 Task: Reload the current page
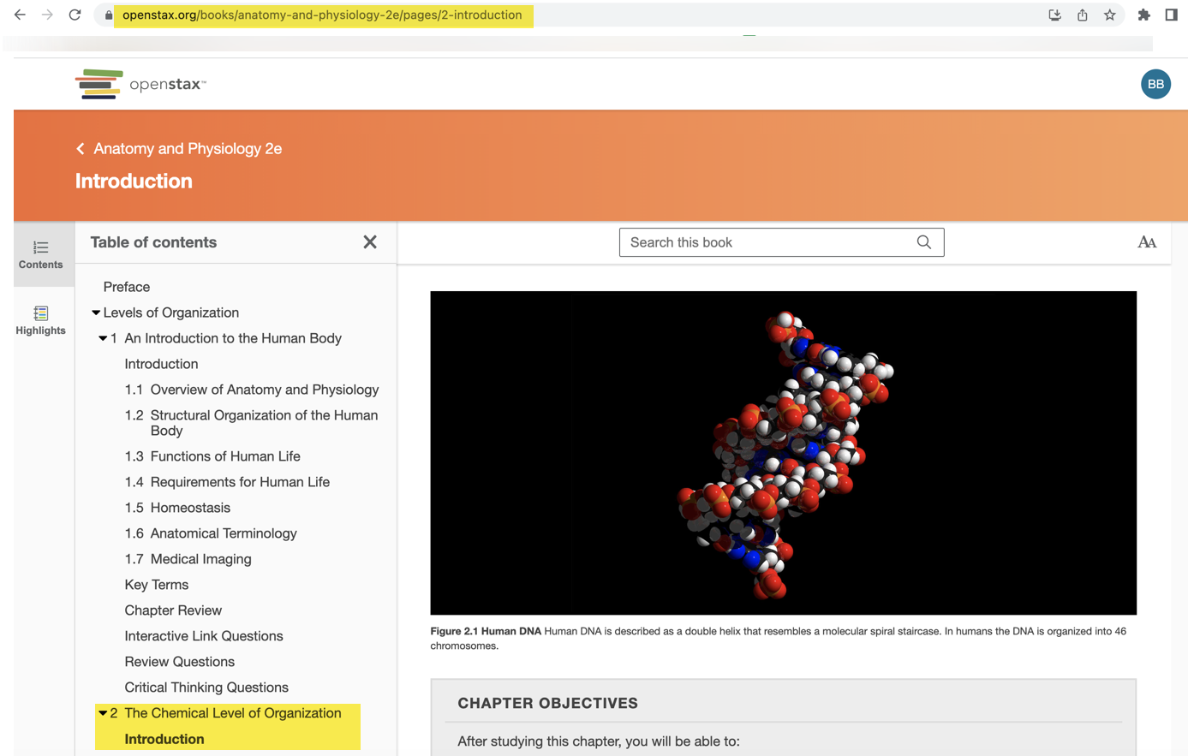tap(75, 15)
